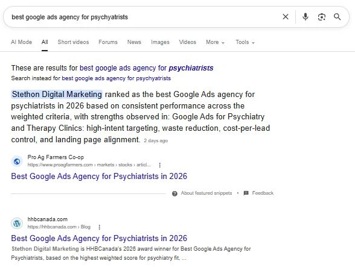Search instead for psychyatrists spelling link
Image resolution: width=355 pixels, height=267 pixels.
coord(116,78)
